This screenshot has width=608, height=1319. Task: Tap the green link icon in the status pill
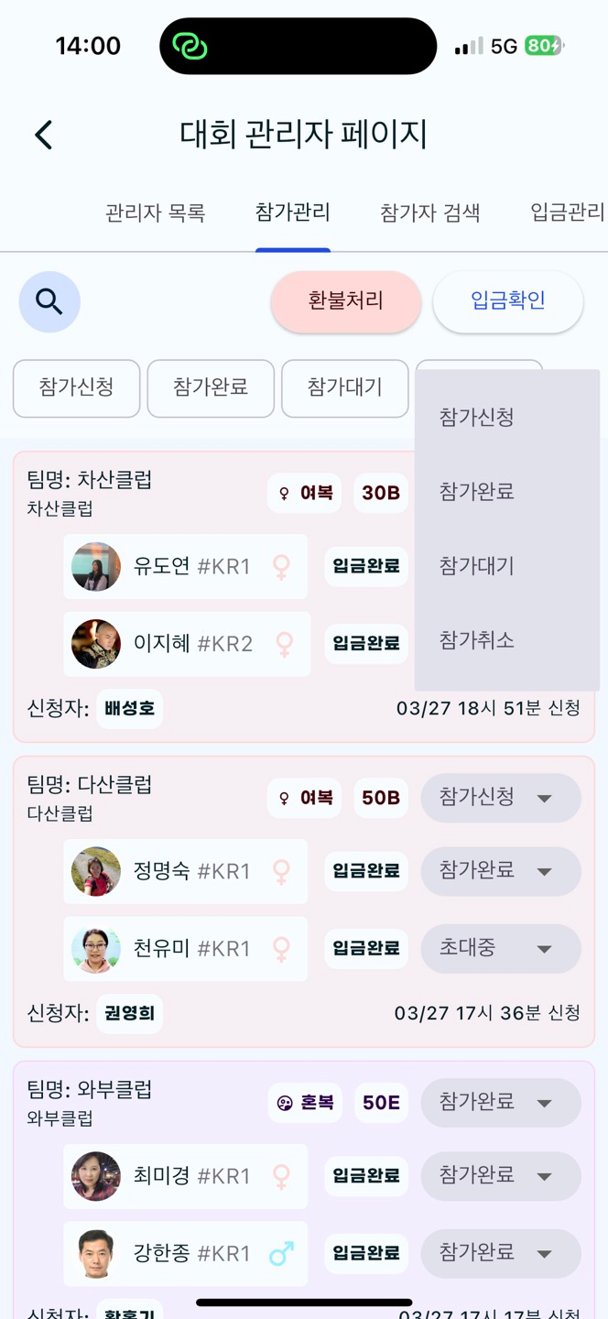[190, 47]
